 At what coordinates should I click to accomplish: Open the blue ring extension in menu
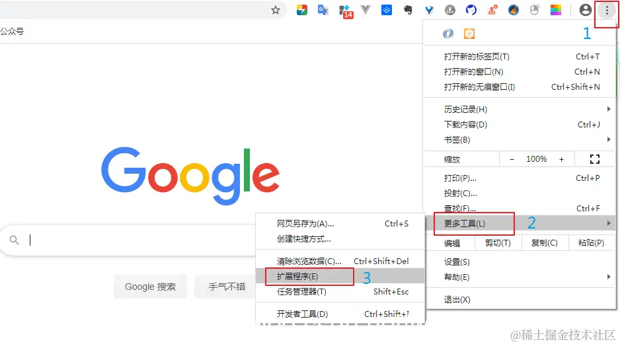448,34
